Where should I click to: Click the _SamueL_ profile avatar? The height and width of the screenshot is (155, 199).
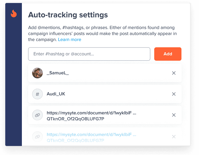[x=38, y=73]
